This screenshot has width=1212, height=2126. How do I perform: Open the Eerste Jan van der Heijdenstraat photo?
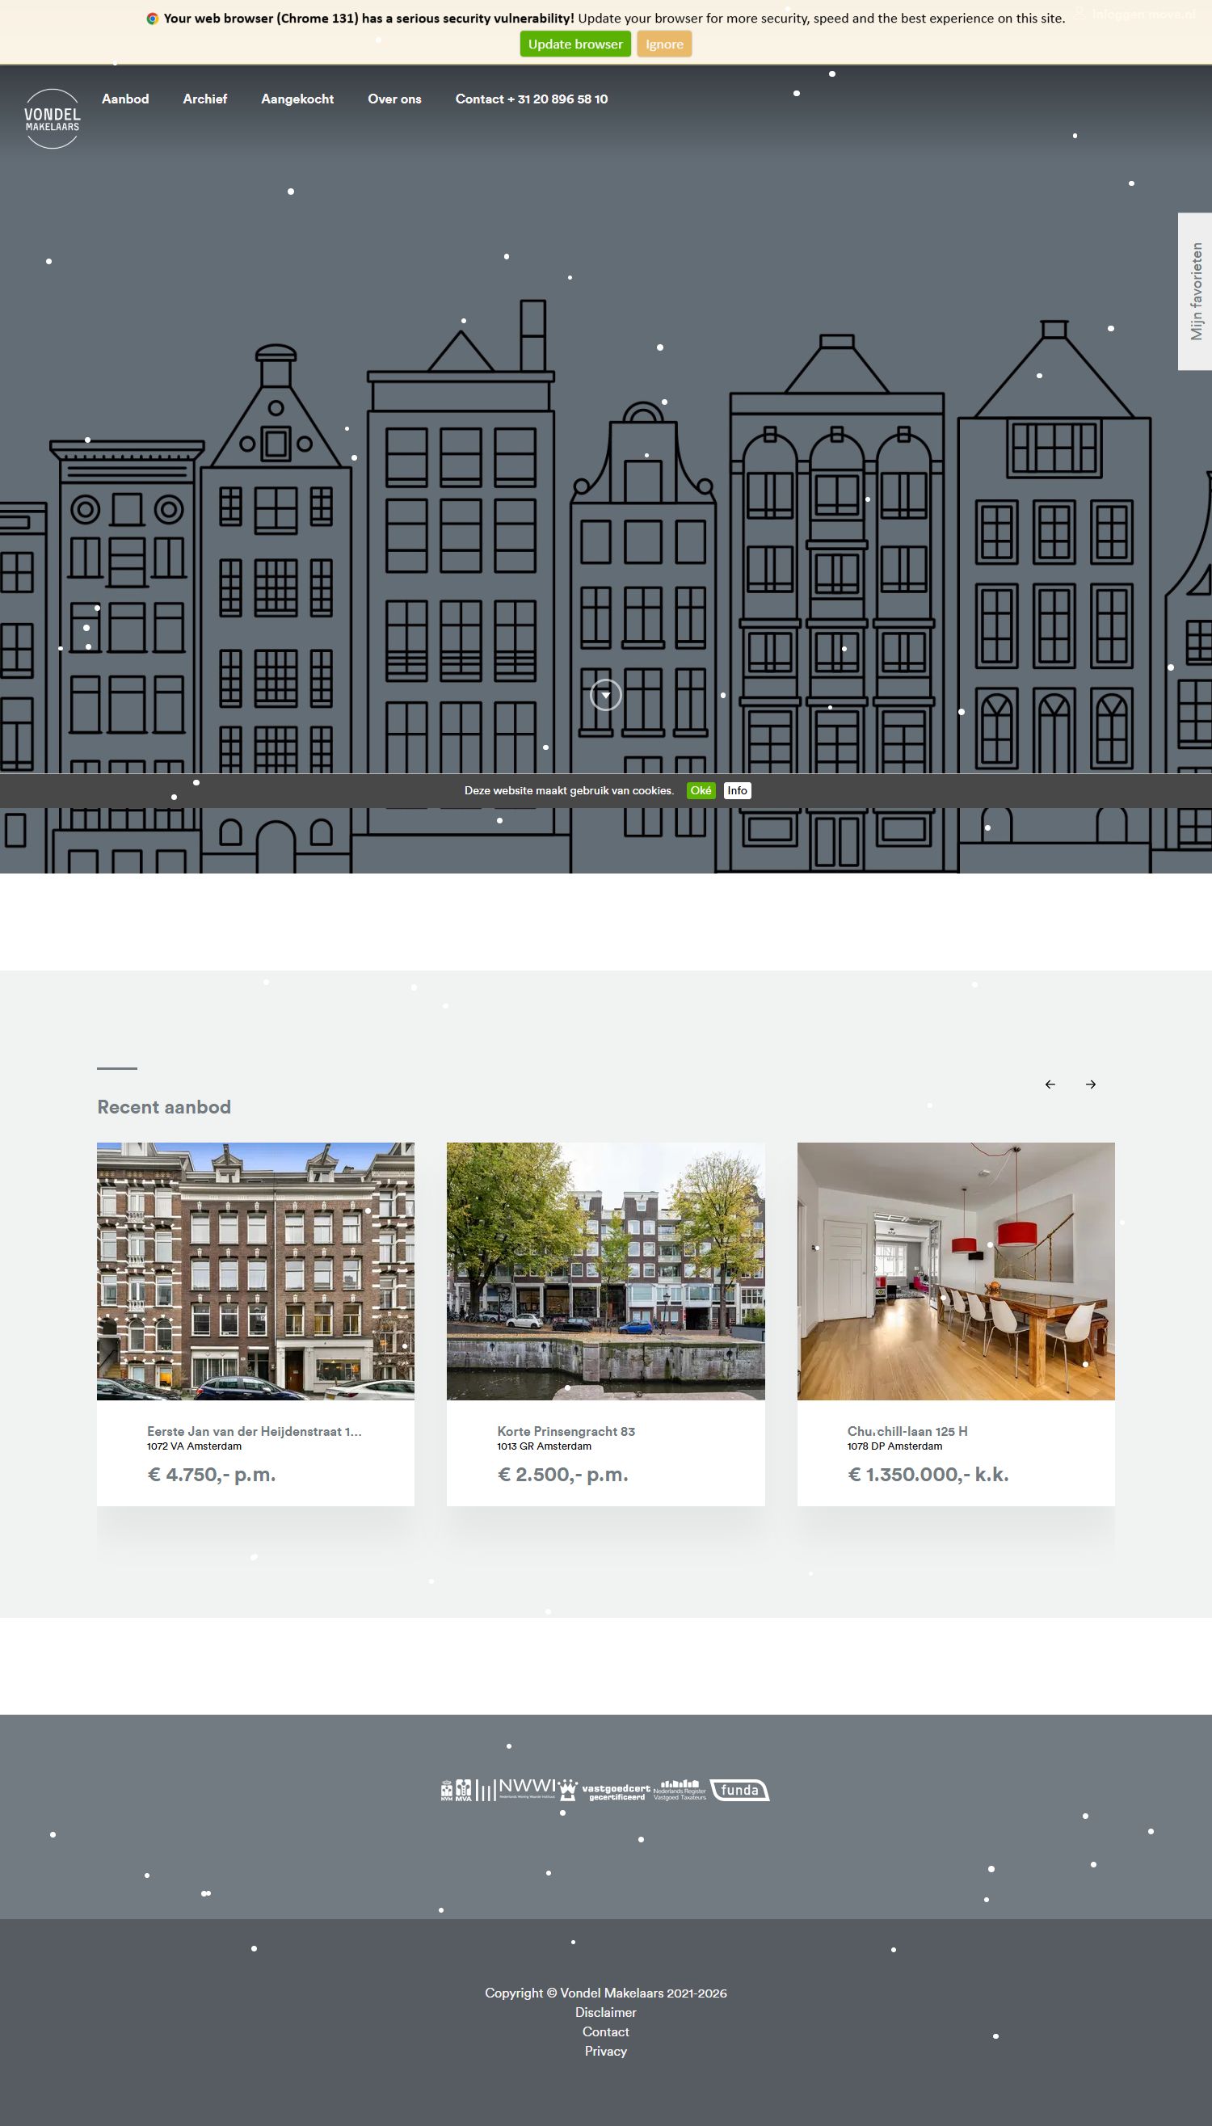[x=255, y=1271]
